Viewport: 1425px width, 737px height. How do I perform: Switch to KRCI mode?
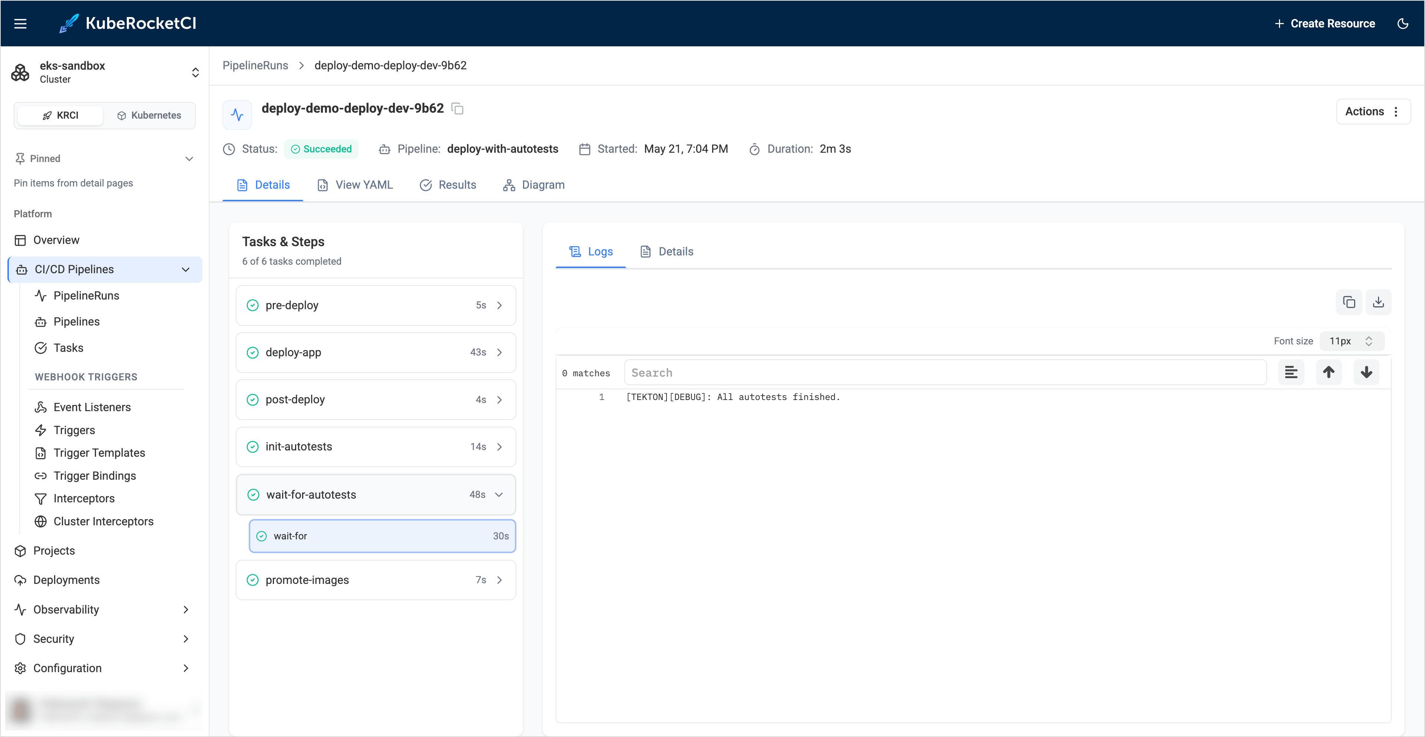61,115
